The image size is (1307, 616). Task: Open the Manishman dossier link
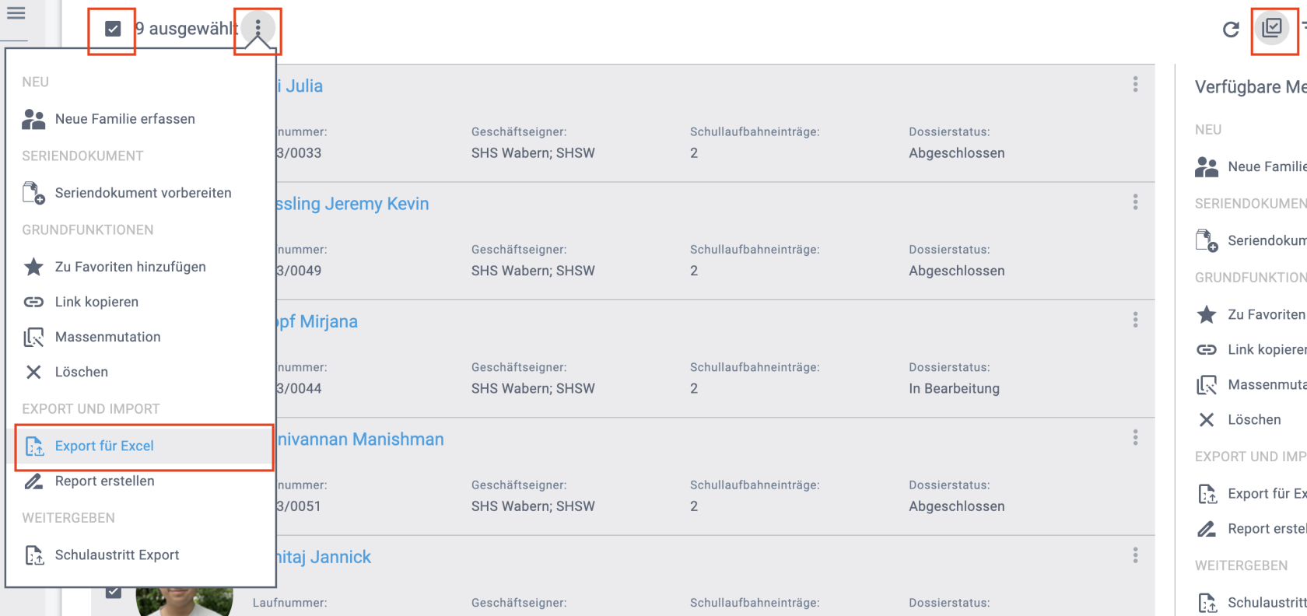(360, 439)
